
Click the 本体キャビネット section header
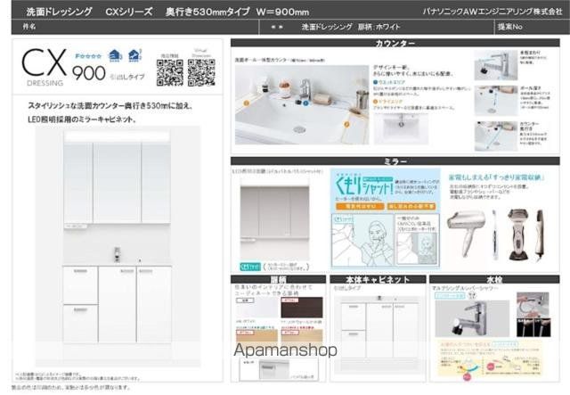(x=378, y=279)
